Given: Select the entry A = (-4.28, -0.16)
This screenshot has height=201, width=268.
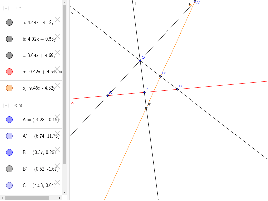Looking at the screenshot, I should coord(41,120).
